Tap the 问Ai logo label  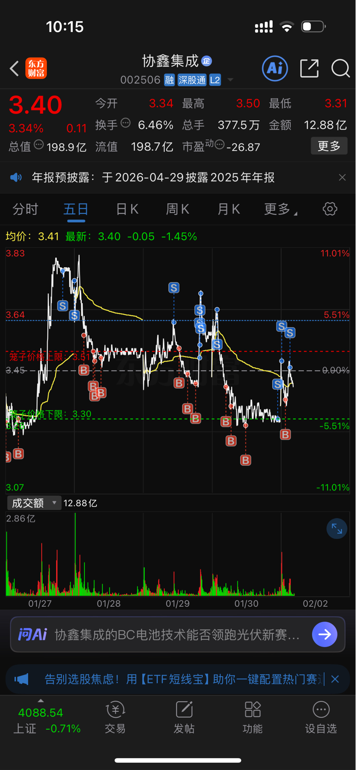coord(32,634)
